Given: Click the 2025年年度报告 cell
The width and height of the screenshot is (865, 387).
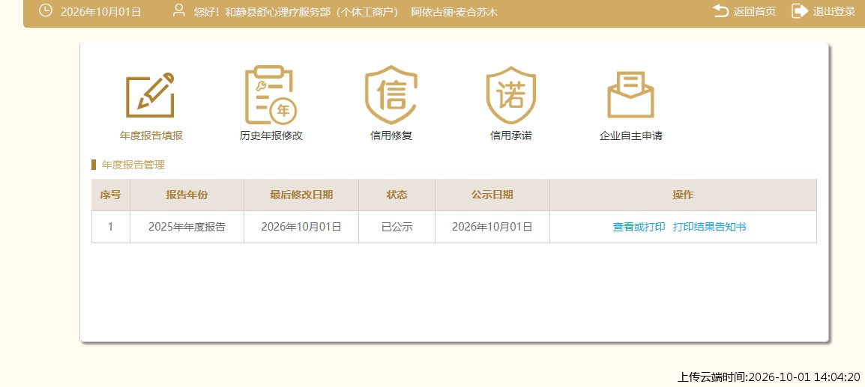Looking at the screenshot, I should click(187, 227).
